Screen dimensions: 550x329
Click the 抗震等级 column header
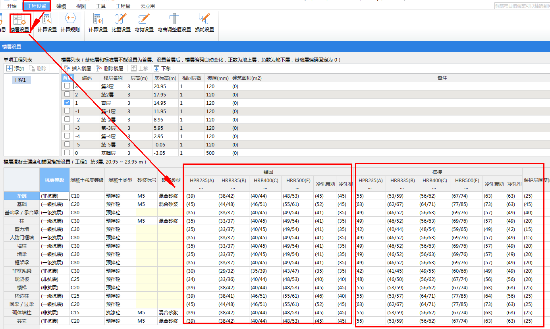click(54, 180)
